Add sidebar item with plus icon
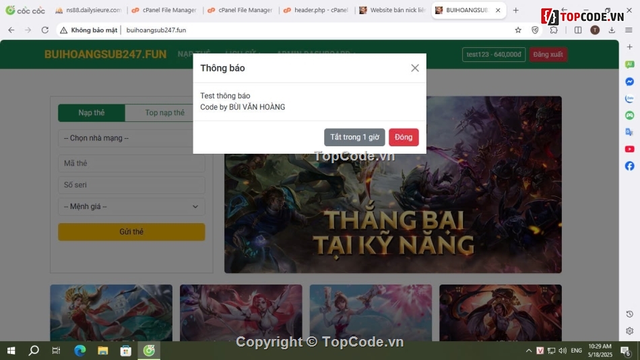Screen dimensions: 640x360 [629, 47]
